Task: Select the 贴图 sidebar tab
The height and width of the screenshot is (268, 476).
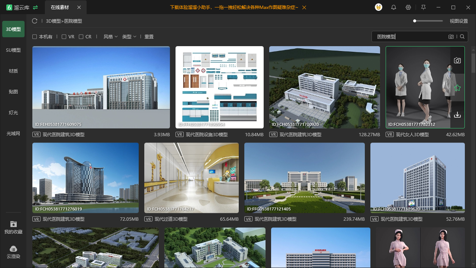Action: 13,92
